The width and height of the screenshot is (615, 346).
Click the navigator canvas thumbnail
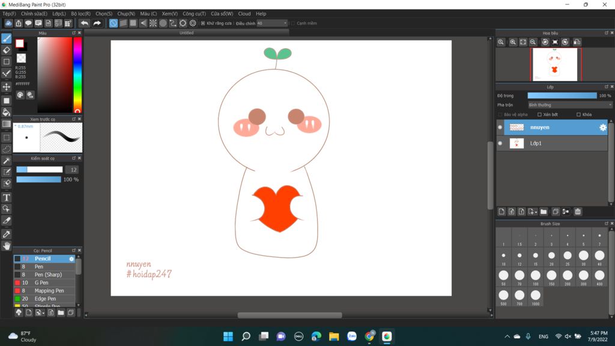(556, 64)
